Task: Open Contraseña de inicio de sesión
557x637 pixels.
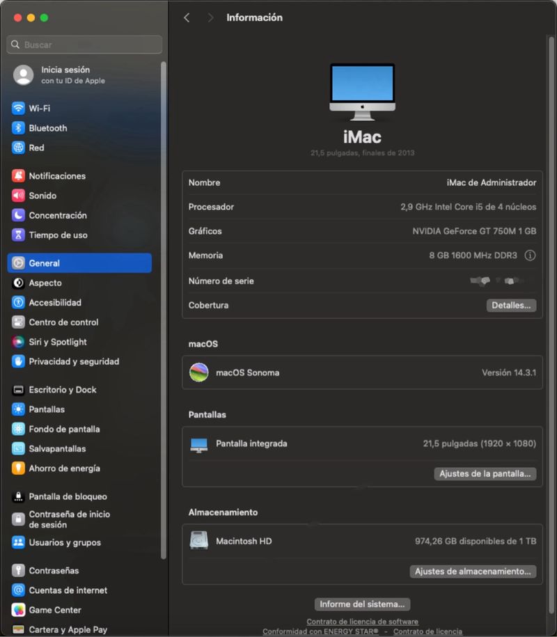Action: 79,519
